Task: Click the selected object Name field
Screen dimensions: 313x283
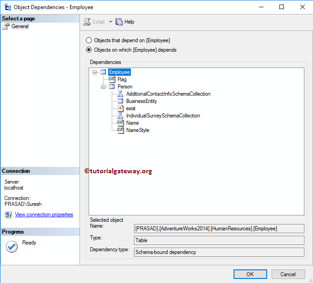Action: point(219,229)
